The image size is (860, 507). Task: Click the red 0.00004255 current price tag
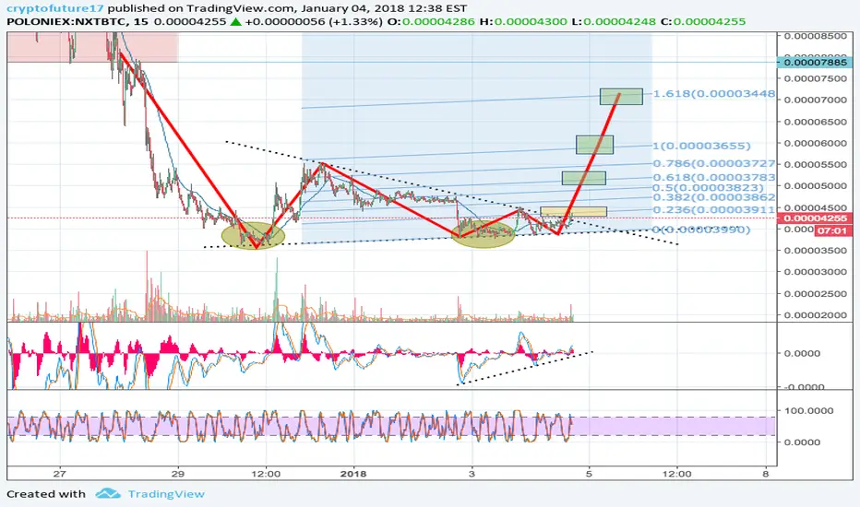(815, 218)
